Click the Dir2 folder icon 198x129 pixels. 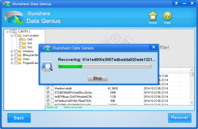[24, 47]
